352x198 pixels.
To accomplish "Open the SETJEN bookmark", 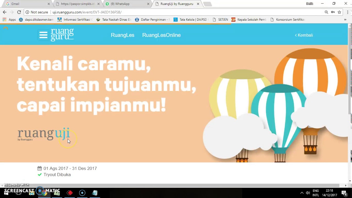I will coord(220,20).
